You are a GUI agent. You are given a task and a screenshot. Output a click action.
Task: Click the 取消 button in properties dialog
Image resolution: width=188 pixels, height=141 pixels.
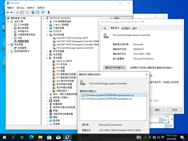(175, 110)
